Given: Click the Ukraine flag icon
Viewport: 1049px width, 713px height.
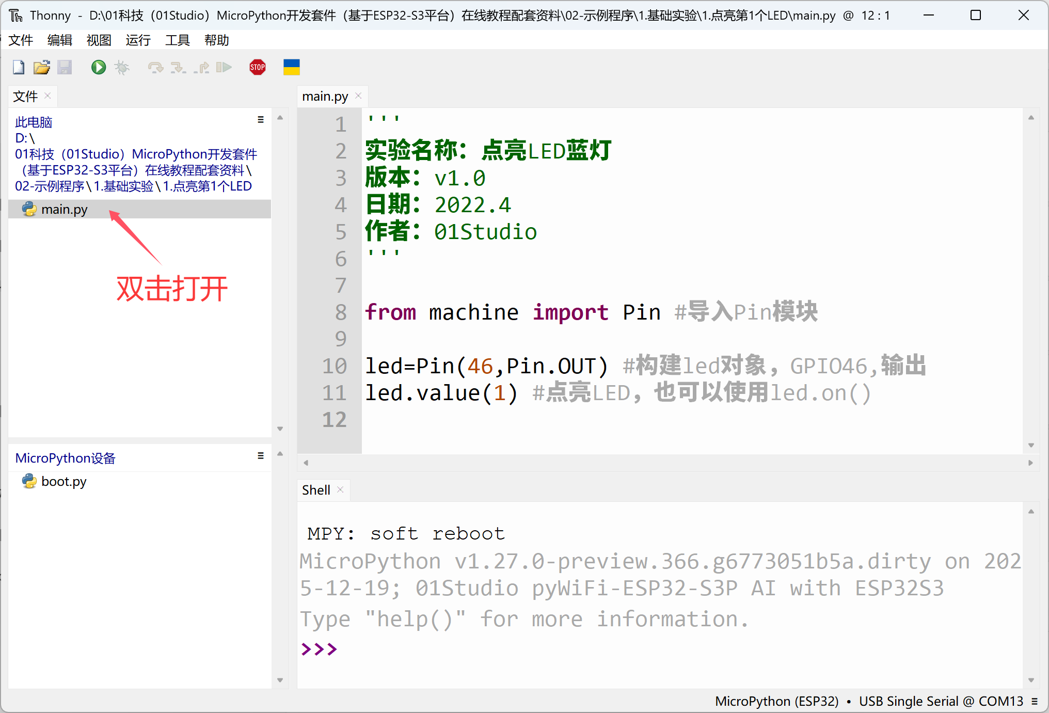Looking at the screenshot, I should point(291,68).
